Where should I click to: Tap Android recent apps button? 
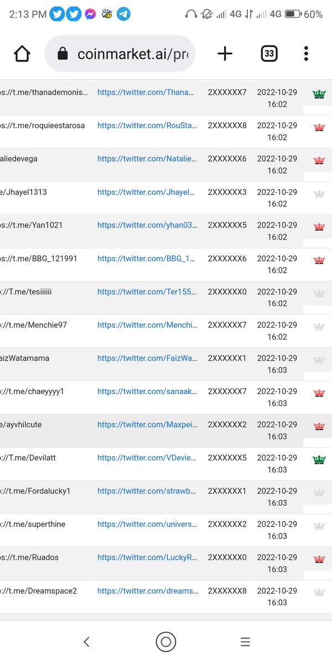(245, 642)
